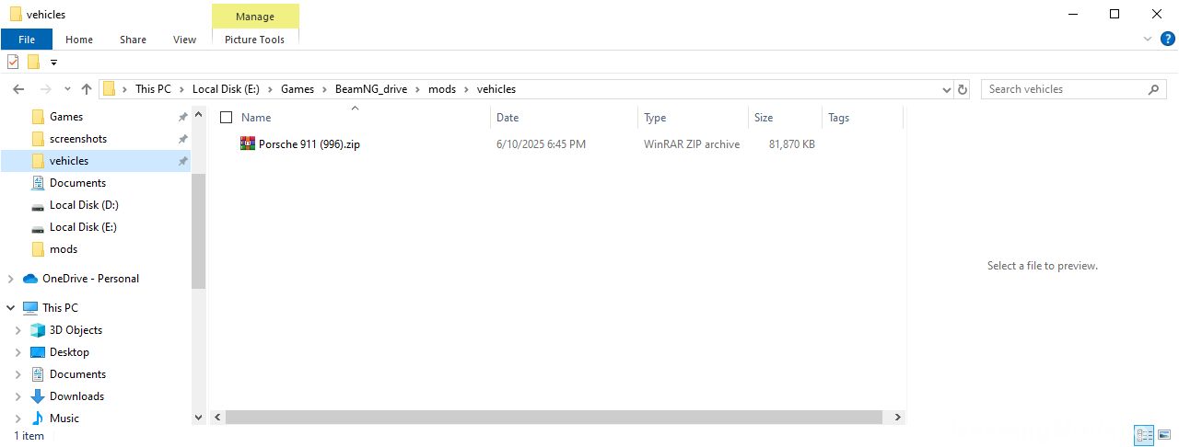Switch to Large icons view layout

click(x=1166, y=436)
